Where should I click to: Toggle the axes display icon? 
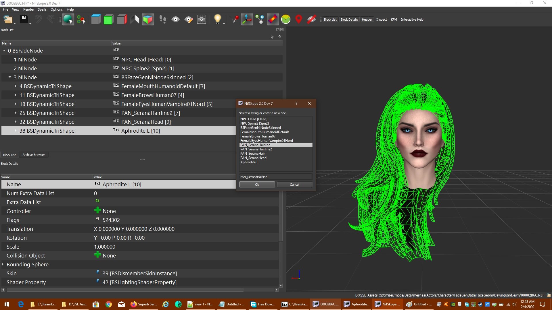click(x=247, y=20)
